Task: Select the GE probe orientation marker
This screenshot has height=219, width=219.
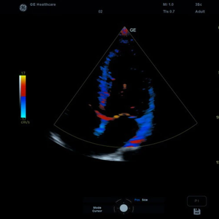Action: click(133, 30)
